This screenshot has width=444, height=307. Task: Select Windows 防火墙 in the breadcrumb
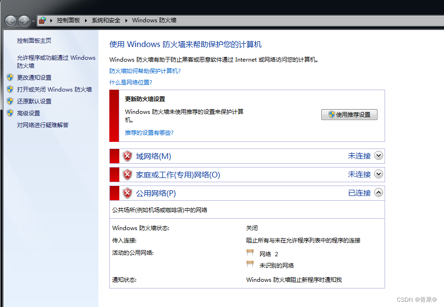[154, 20]
